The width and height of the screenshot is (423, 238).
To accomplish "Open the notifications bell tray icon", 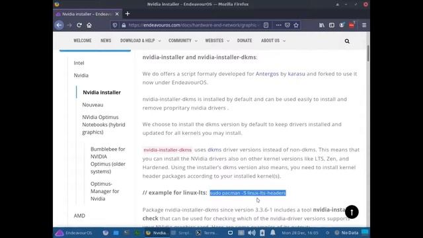I will pos(273,233).
